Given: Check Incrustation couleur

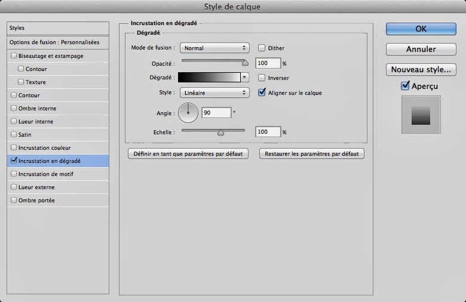Looking at the screenshot, I should 14,147.
